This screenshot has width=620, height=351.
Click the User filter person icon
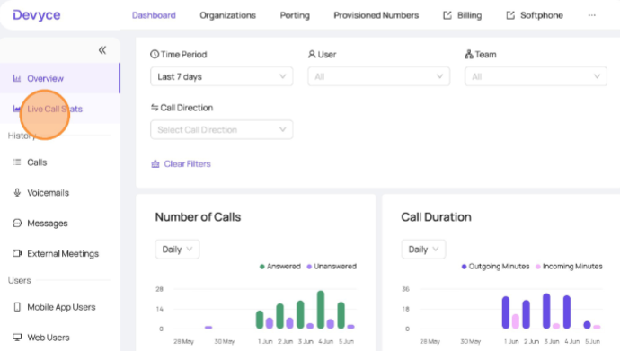tap(312, 54)
